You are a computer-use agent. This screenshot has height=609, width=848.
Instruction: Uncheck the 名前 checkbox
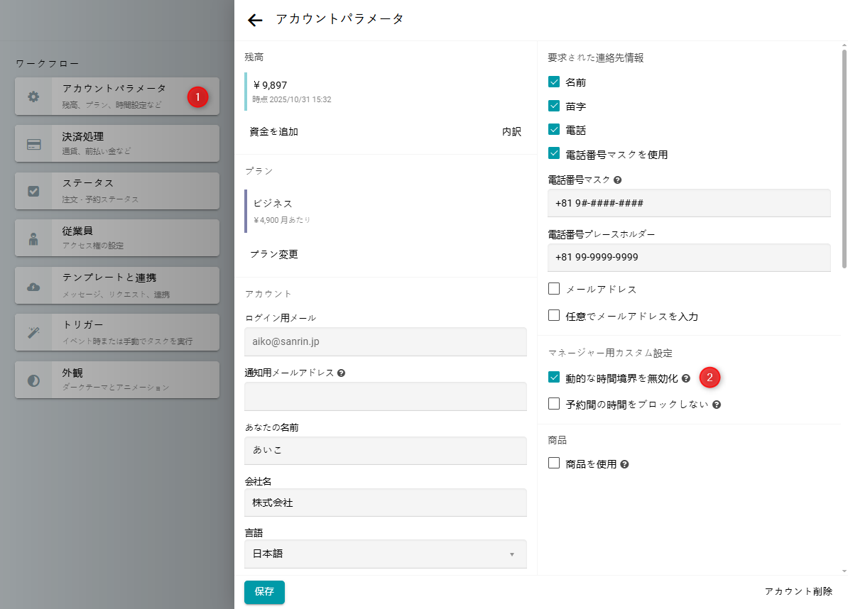554,82
